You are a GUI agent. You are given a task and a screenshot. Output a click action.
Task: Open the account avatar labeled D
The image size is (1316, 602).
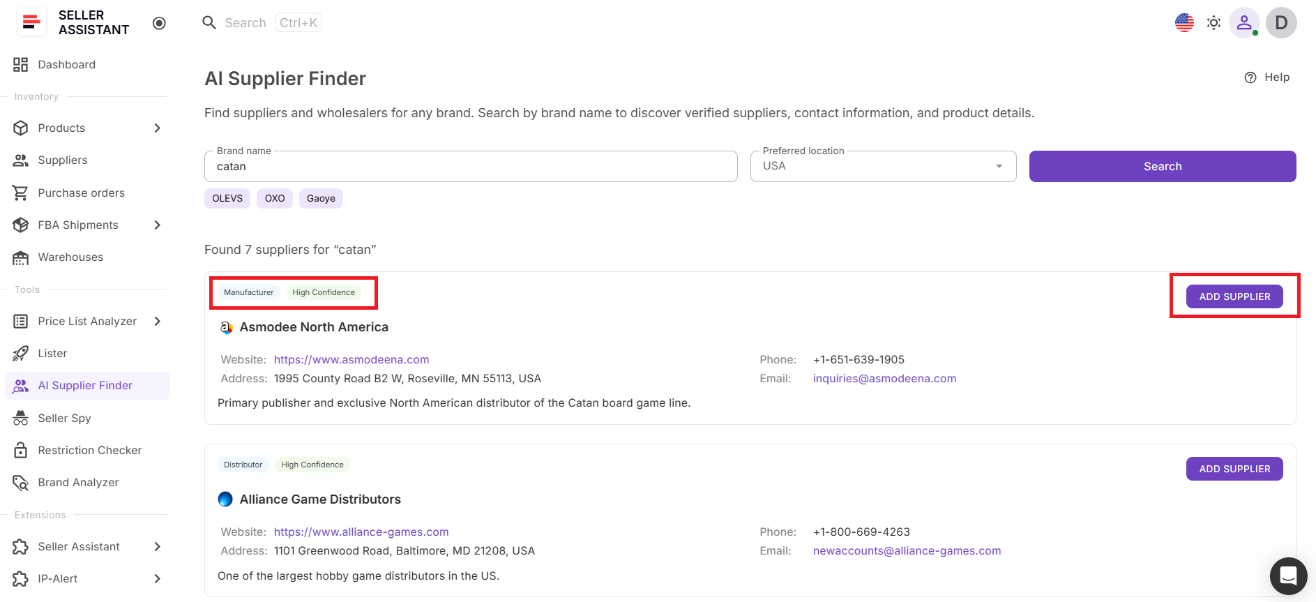click(1281, 23)
